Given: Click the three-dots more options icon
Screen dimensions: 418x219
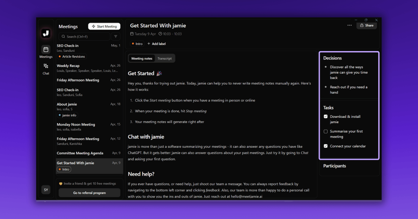Looking at the screenshot, I should 349,25.
